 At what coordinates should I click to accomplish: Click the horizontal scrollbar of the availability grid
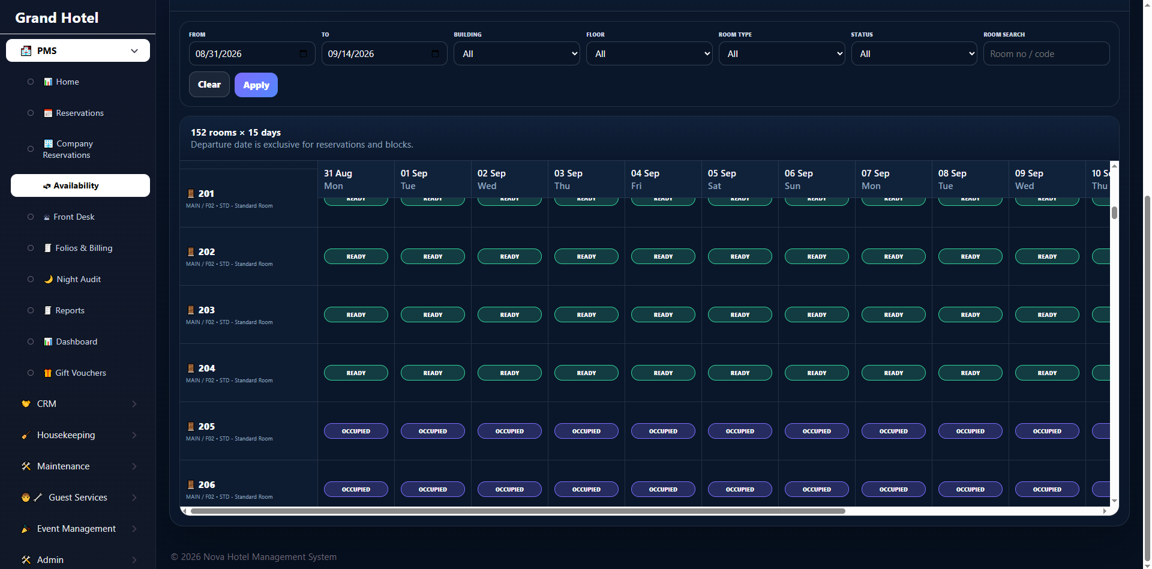pos(518,511)
